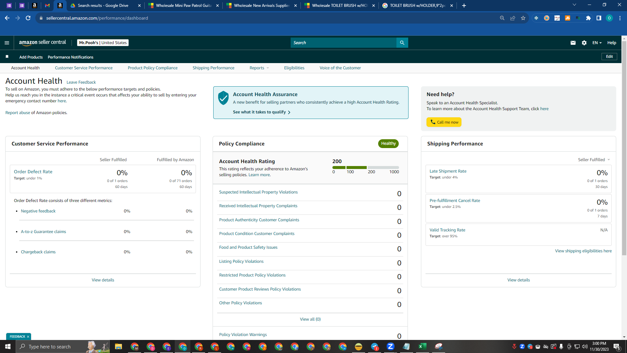Click the Account Health Assurance shield icon
Viewport: 627px width, 353px height.
223,98
